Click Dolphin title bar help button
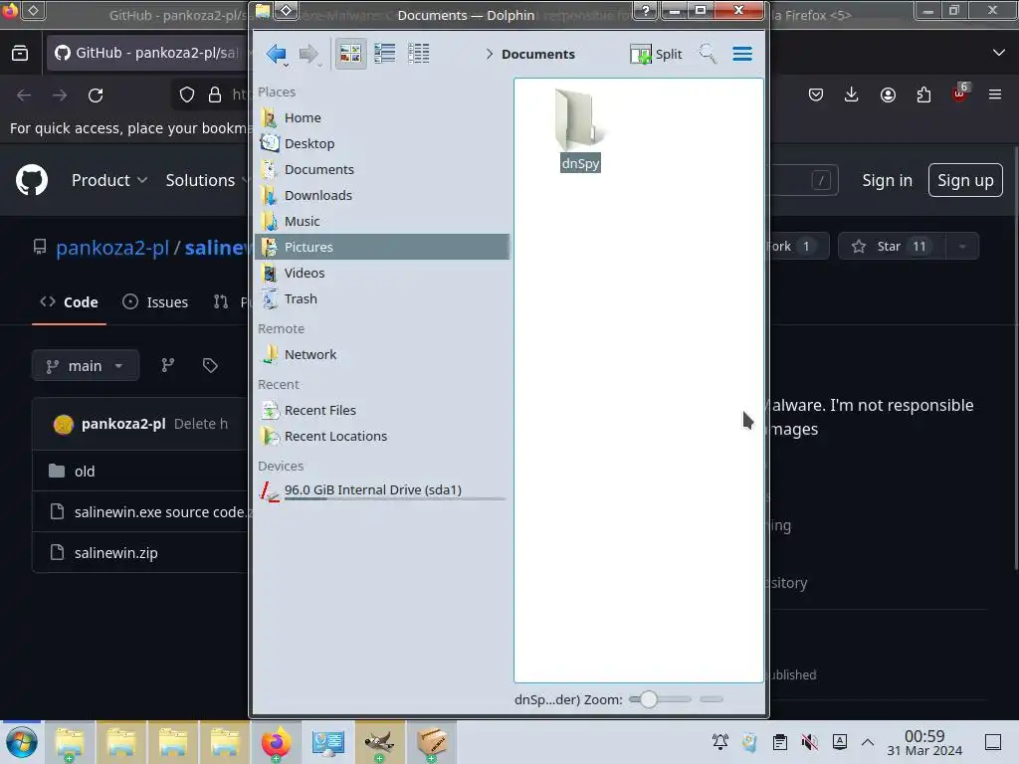This screenshot has width=1019, height=764. point(645,10)
